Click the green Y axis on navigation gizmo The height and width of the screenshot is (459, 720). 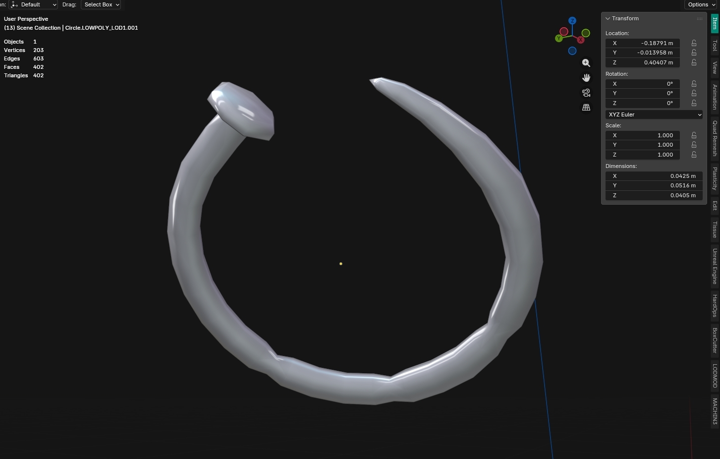[x=559, y=38]
